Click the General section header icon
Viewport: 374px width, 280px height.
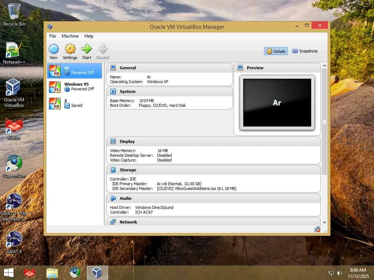pos(113,67)
